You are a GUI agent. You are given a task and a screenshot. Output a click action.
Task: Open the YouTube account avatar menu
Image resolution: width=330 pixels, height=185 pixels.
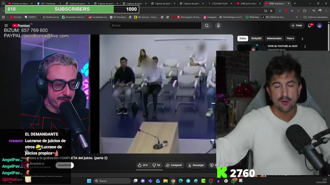click(319, 25)
